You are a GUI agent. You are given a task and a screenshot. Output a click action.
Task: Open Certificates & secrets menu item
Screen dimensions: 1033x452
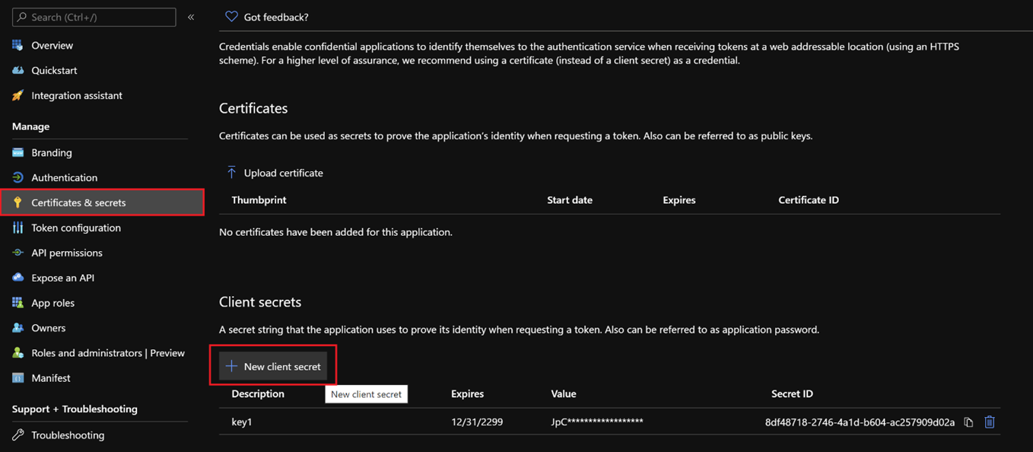click(78, 203)
